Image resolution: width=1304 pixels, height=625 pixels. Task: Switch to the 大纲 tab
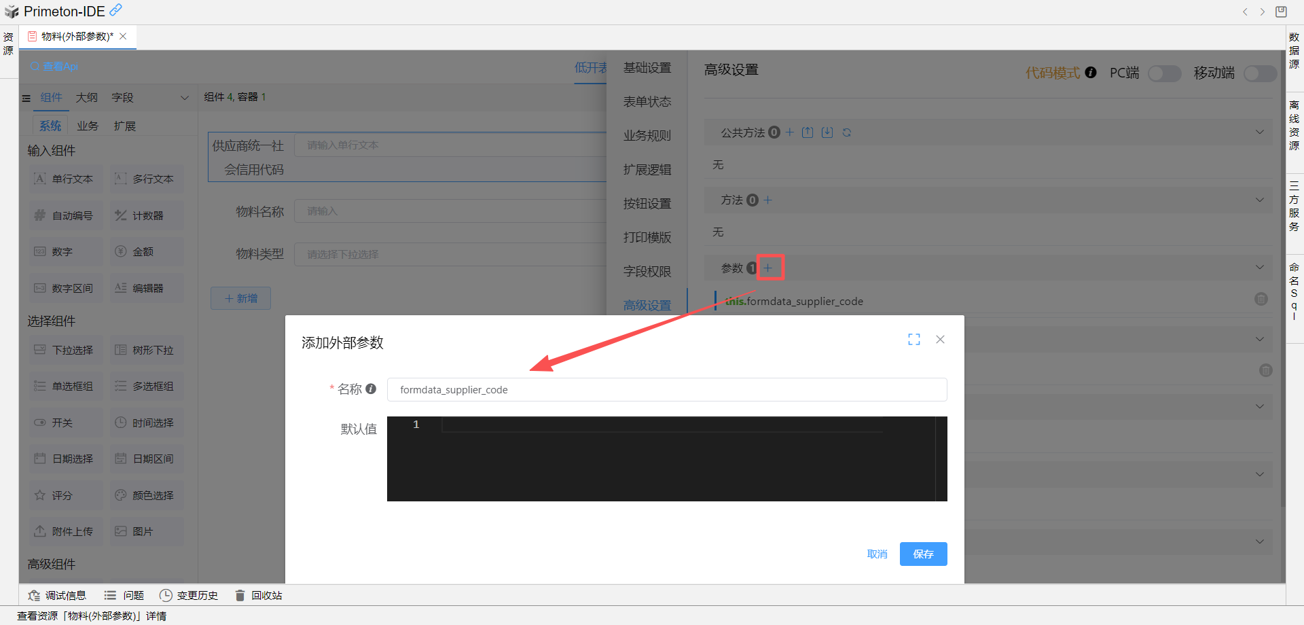(x=86, y=98)
